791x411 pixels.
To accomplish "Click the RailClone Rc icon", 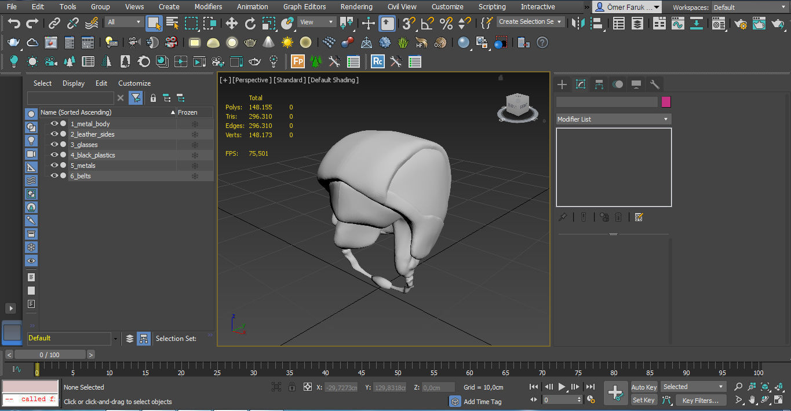I will [x=378, y=61].
